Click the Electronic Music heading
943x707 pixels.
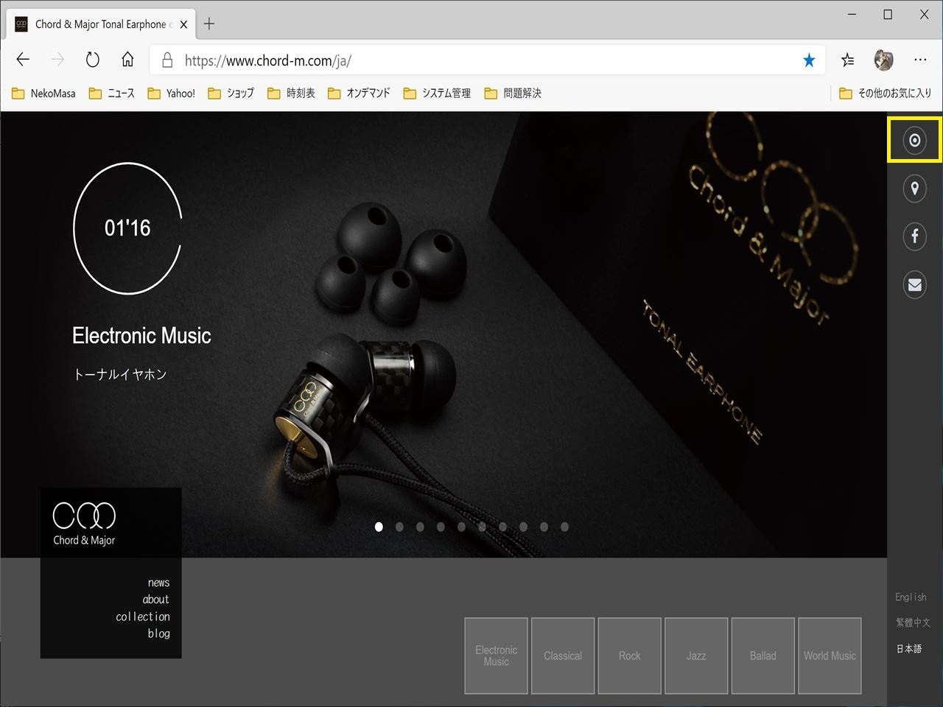pyautogui.click(x=141, y=336)
